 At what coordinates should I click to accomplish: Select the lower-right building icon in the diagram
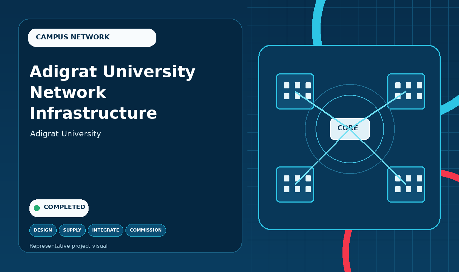406,184
